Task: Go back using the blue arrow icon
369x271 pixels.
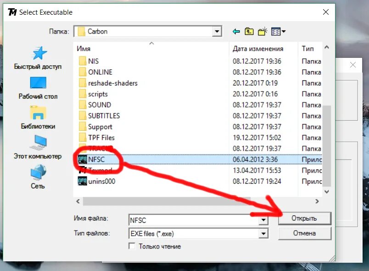Action: point(236,31)
